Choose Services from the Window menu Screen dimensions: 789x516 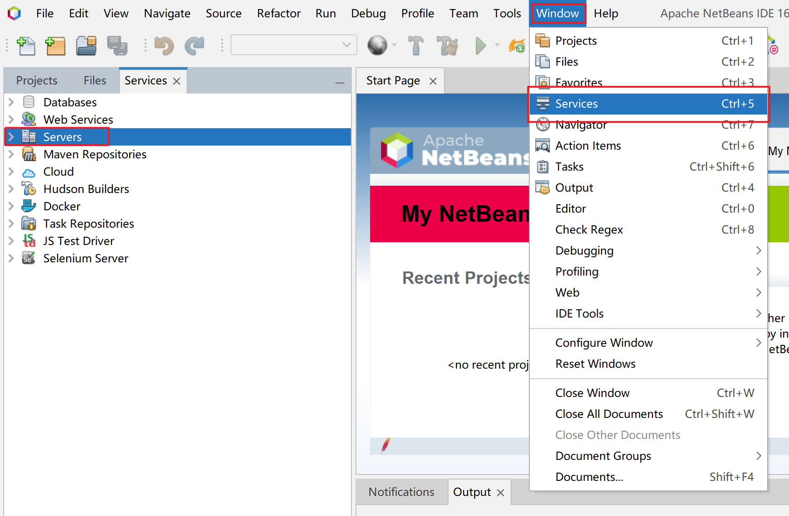tap(648, 104)
